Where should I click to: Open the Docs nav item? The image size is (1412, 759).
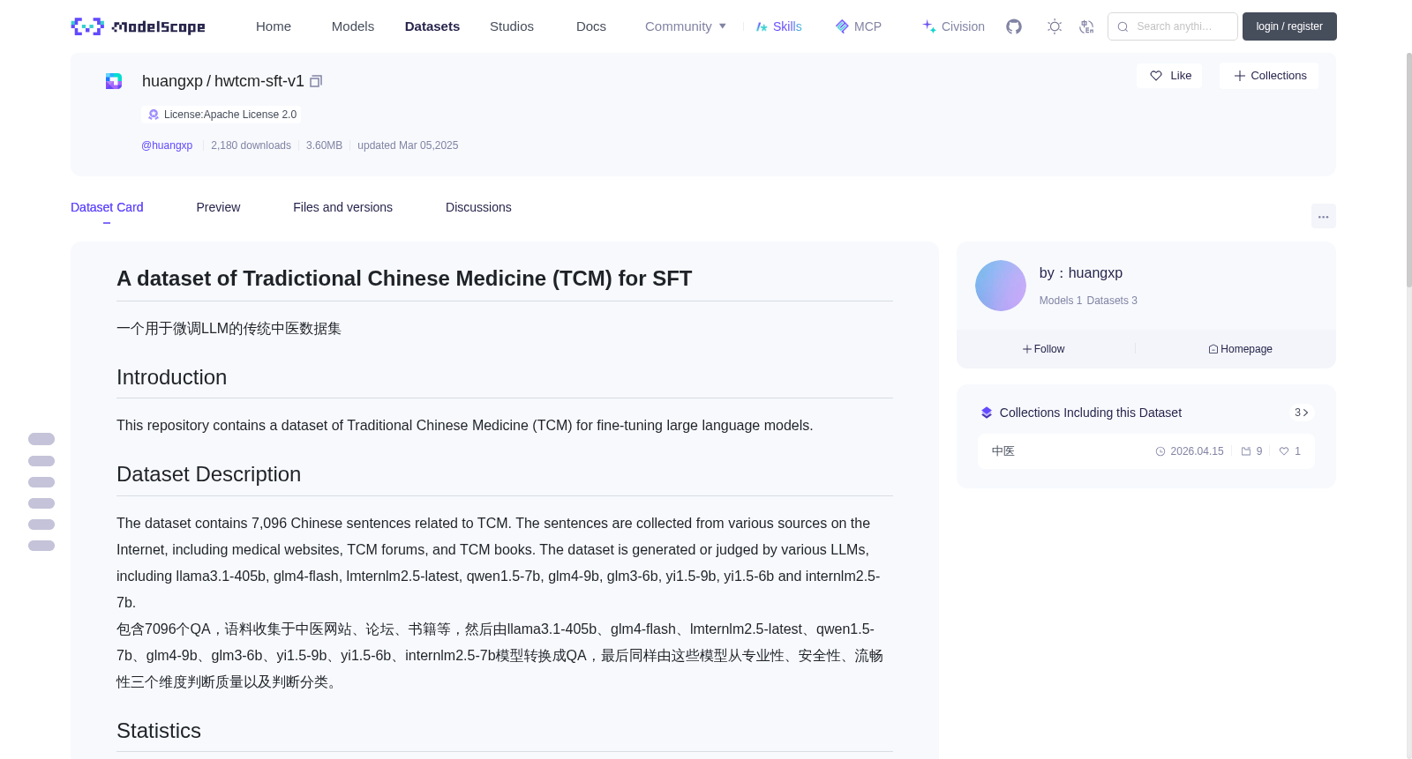pyautogui.click(x=591, y=26)
